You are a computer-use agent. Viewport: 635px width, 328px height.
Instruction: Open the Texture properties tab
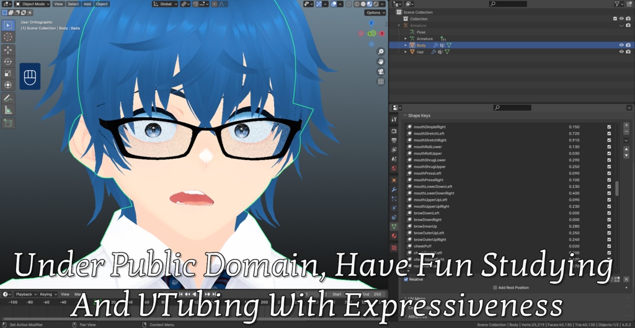tap(394, 247)
